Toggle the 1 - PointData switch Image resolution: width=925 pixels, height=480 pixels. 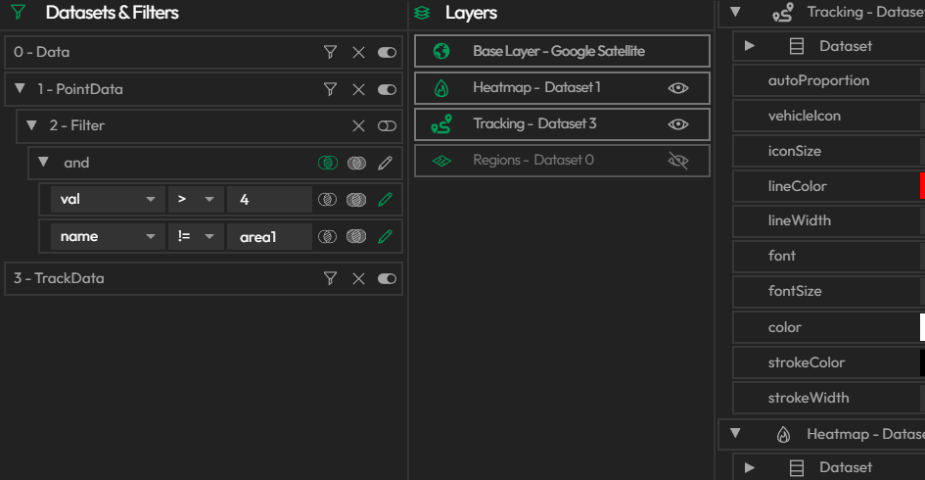tap(387, 89)
